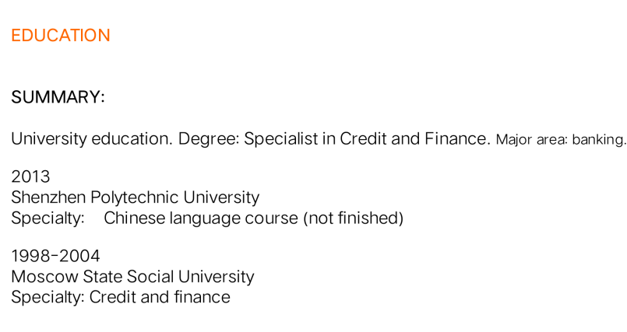The width and height of the screenshot is (627, 332).
Task: Click "University" in Moscow State Social University
Action: (216, 277)
